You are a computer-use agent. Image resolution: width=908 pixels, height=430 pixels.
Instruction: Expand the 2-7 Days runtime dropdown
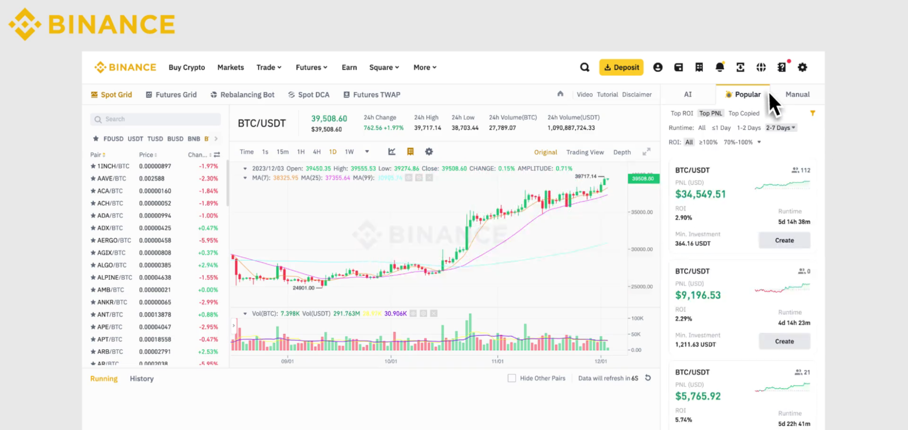[780, 127]
